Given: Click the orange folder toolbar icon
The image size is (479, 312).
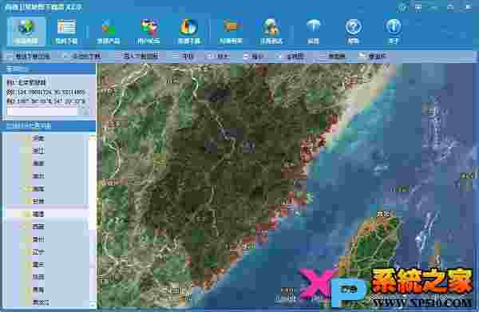Looking at the screenshot, I should pyautogui.click(x=231, y=31).
